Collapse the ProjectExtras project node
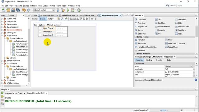Image resolution: width=199 pixels, height=112 pixels. coord(2,35)
